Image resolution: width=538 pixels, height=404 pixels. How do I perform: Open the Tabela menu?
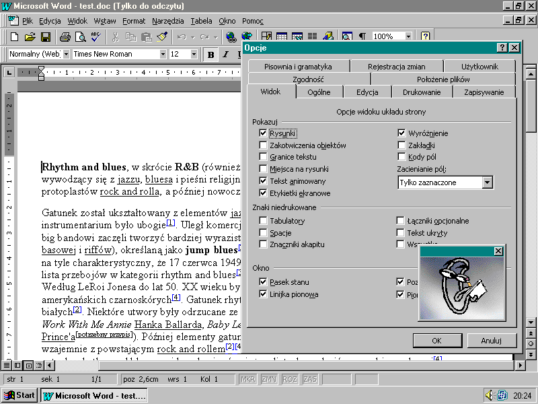201,22
